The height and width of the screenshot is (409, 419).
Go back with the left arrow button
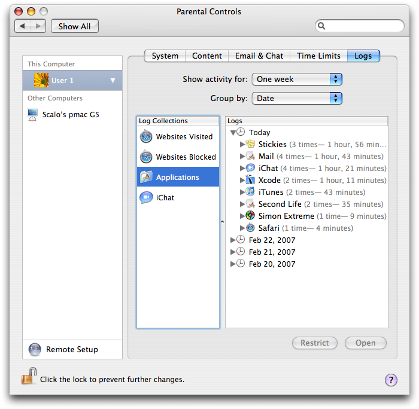[23, 26]
